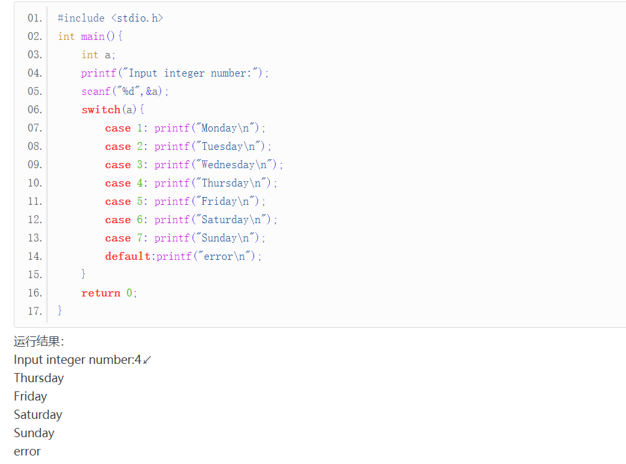Click the 'case 6' Saturday line

point(191,220)
